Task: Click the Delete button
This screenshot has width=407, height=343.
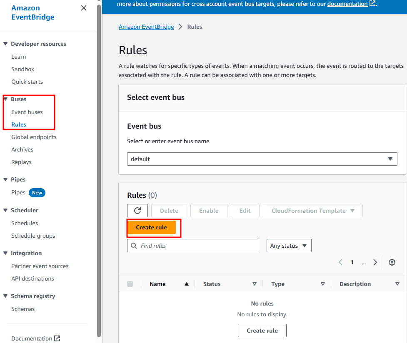Action: 169,211
